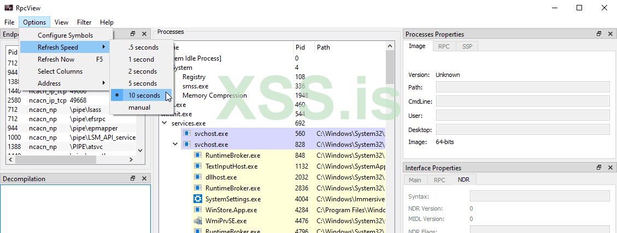
Task: Click RuntimeBroker.exe icon for Pid 848
Action: (x=197, y=156)
